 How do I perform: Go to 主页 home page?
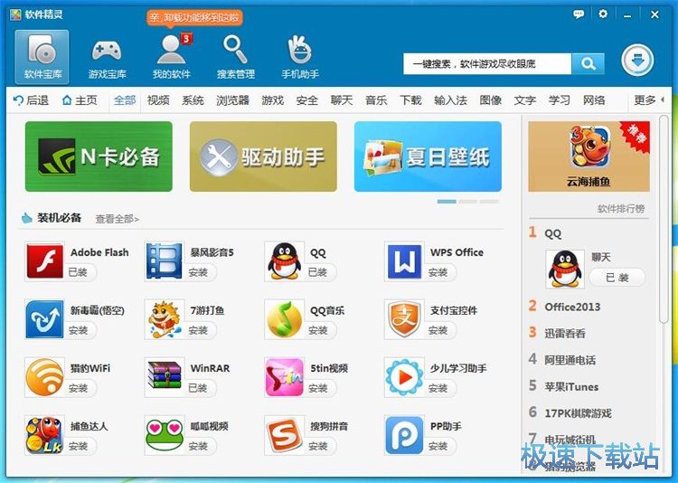point(80,100)
